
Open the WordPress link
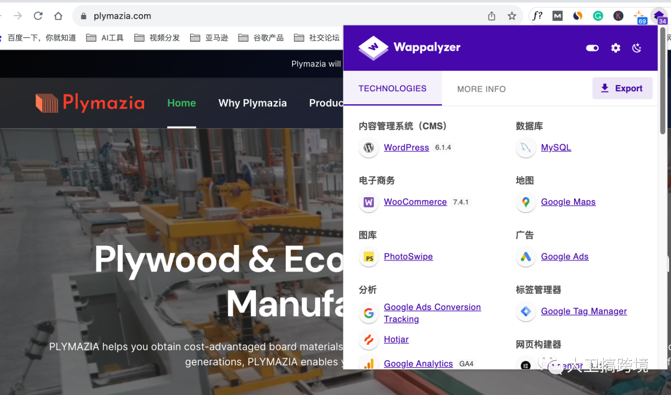point(406,148)
